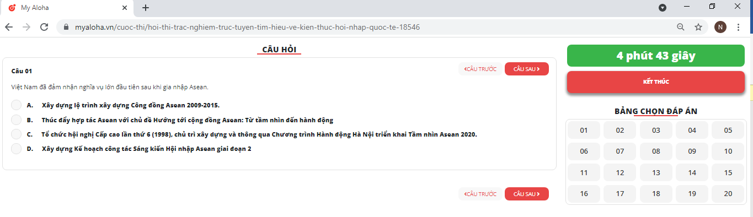Click the bottom CÂU SAU button
The height and width of the screenshot is (217, 753).
click(x=527, y=194)
